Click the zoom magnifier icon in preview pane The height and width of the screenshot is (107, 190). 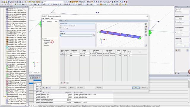click(146, 45)
